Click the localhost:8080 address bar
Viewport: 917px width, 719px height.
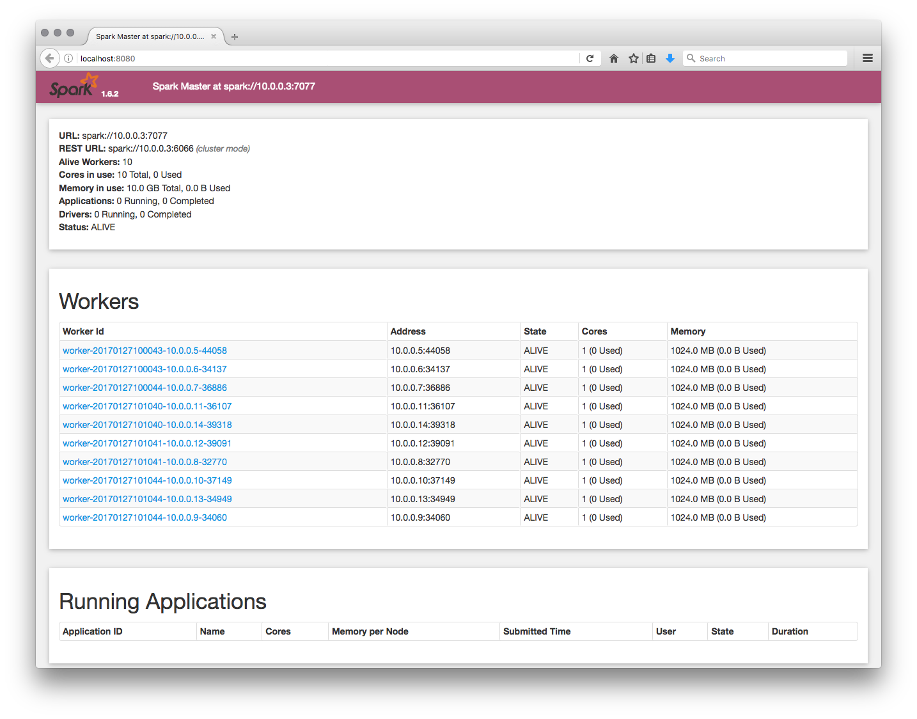(x=329, y=58)
